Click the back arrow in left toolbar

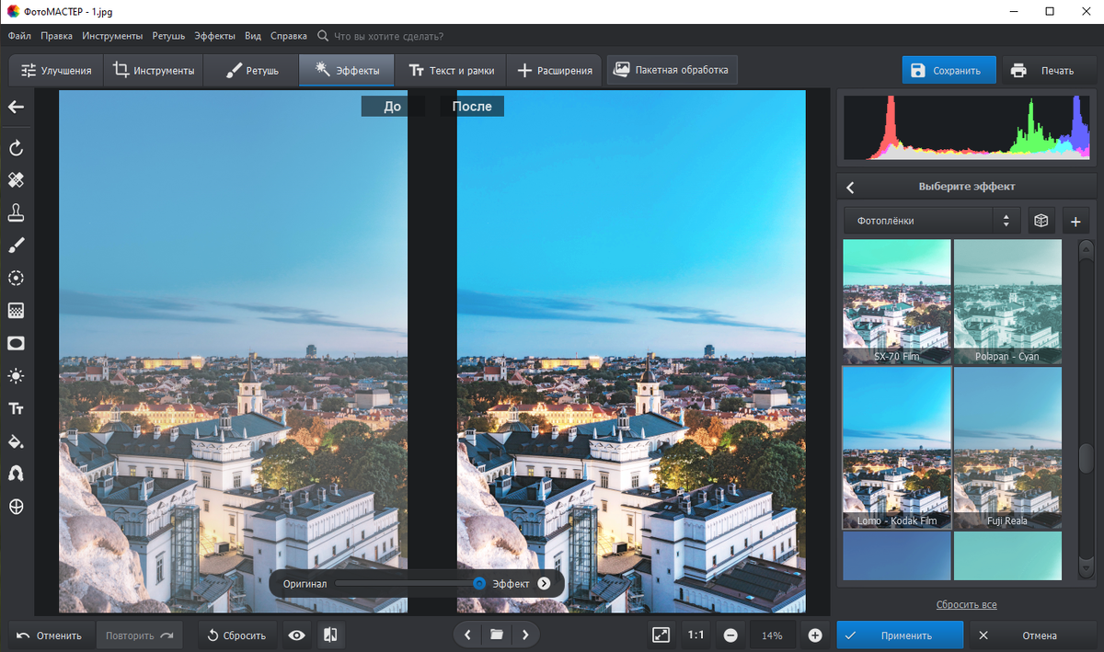(x=16, y=107)
